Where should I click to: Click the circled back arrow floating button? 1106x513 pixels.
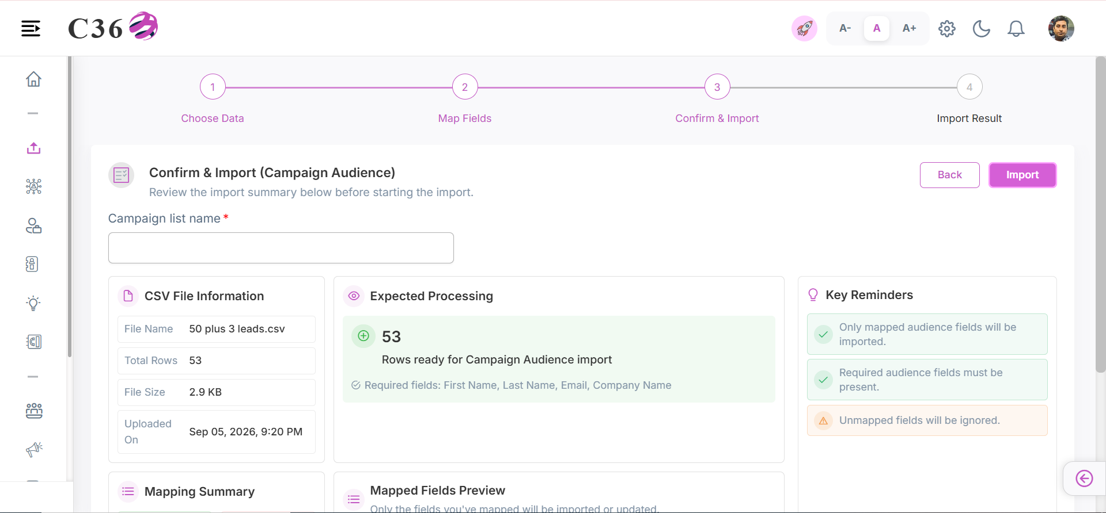coord(1084,478)
